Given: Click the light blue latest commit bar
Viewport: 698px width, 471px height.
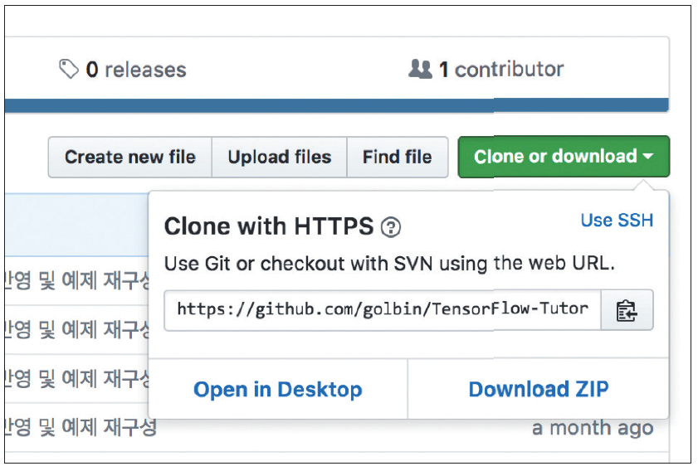Looking at the screenshot, I should click(x=76, y=225).
